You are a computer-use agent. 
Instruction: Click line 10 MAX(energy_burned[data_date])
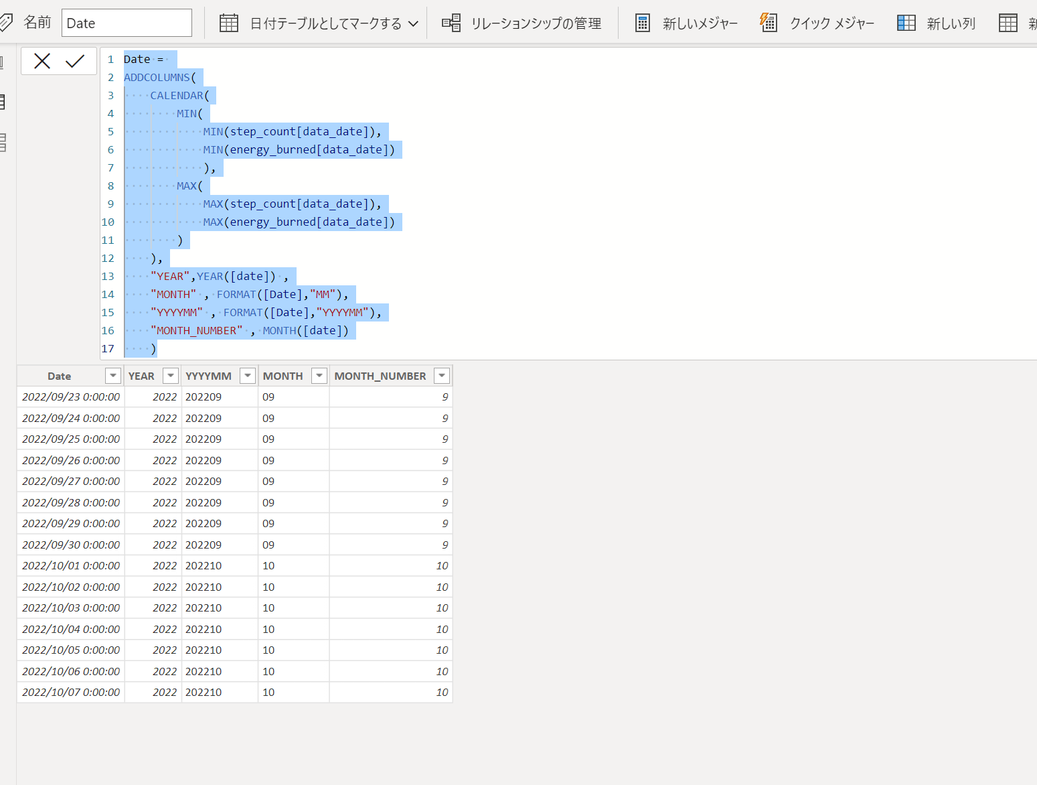click(299, 222)
